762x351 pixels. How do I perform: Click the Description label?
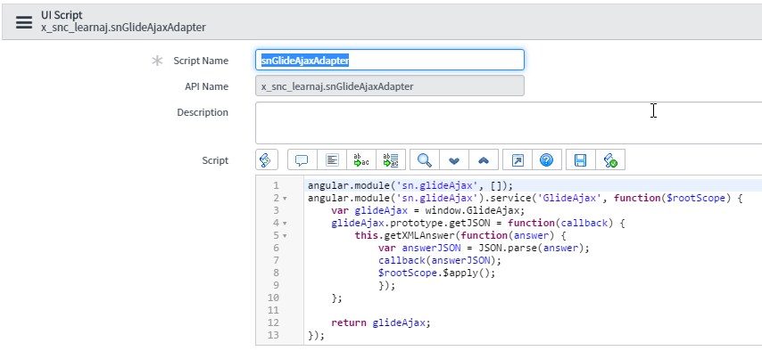203,112
